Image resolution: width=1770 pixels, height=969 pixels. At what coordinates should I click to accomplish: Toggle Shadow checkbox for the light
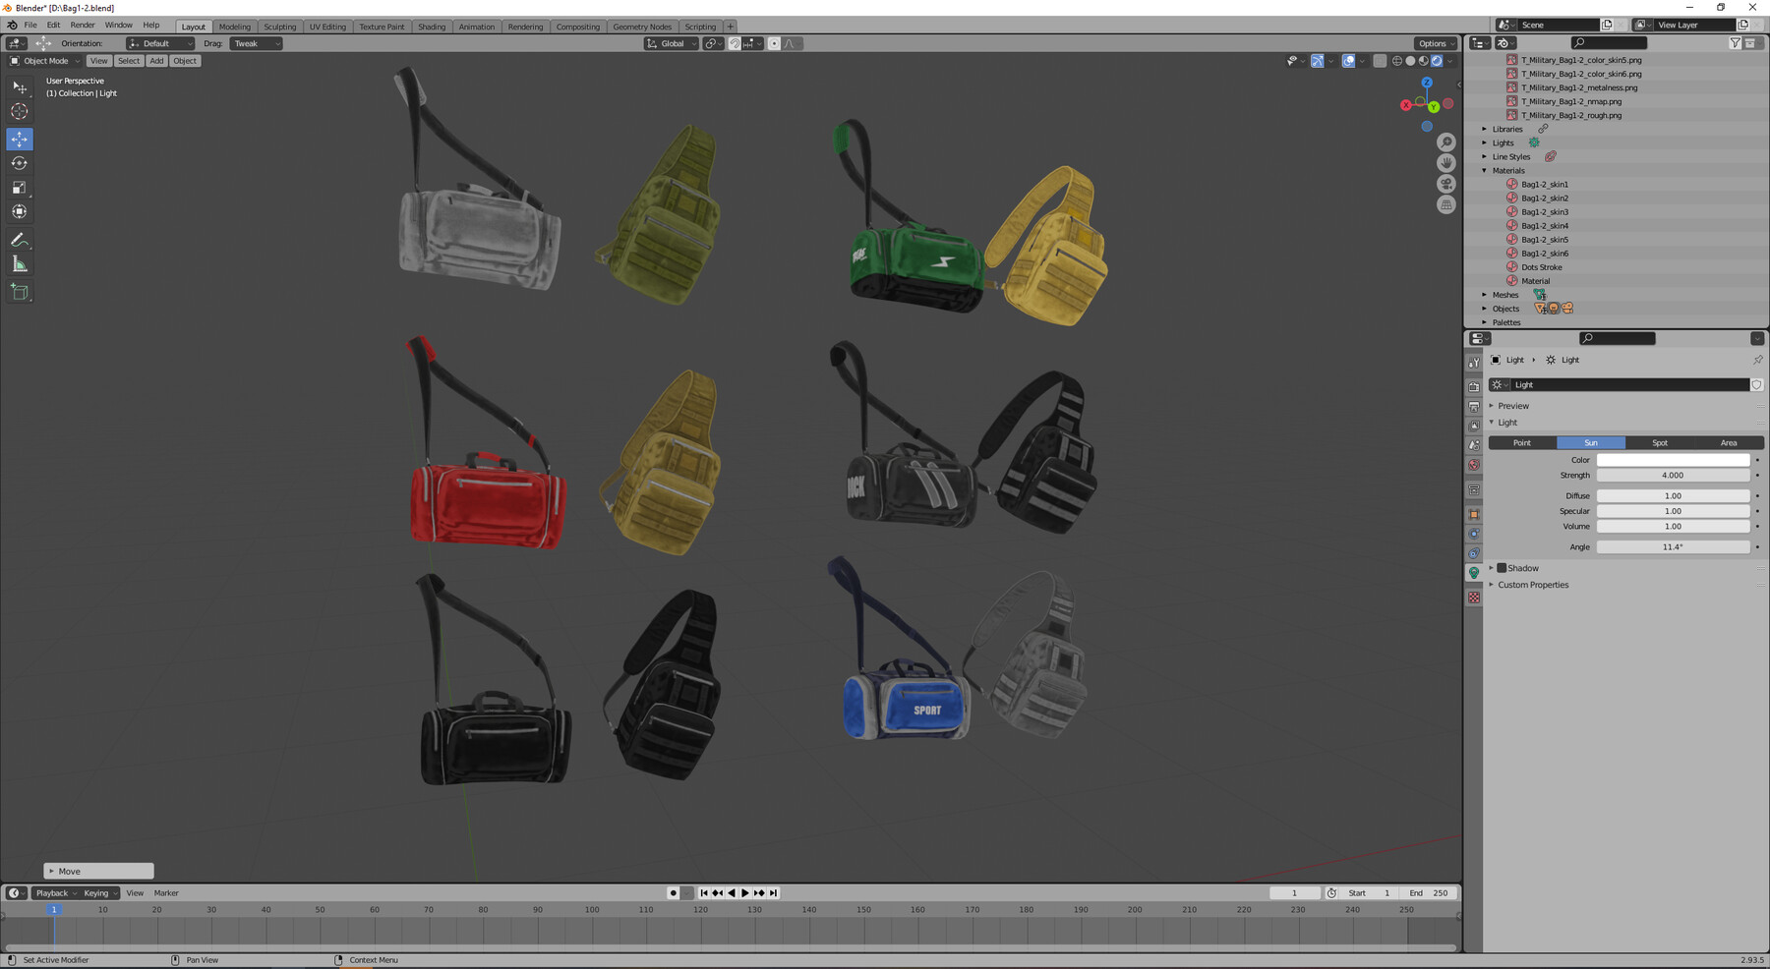[x=1503, y=568]
